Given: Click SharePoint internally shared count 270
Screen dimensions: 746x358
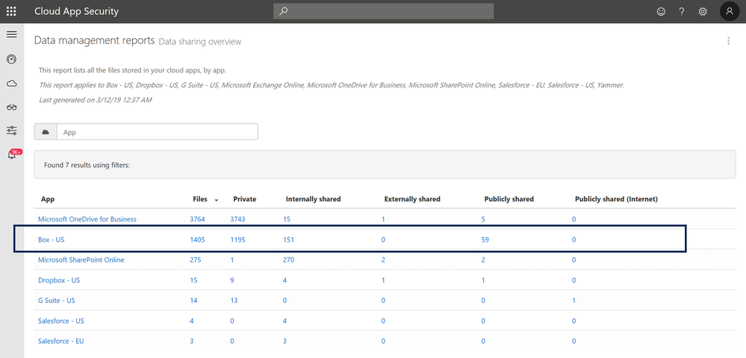Looking at the screenshot, I should coord(288,260).
